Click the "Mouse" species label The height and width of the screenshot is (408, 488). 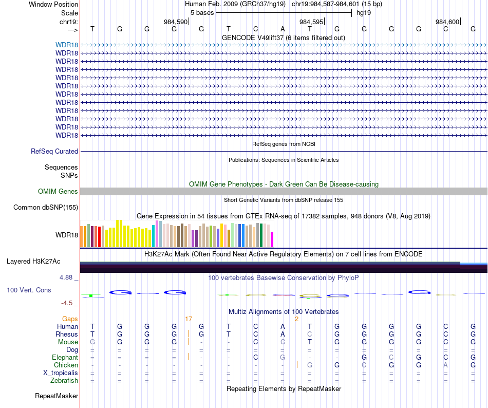click(68, 342)
